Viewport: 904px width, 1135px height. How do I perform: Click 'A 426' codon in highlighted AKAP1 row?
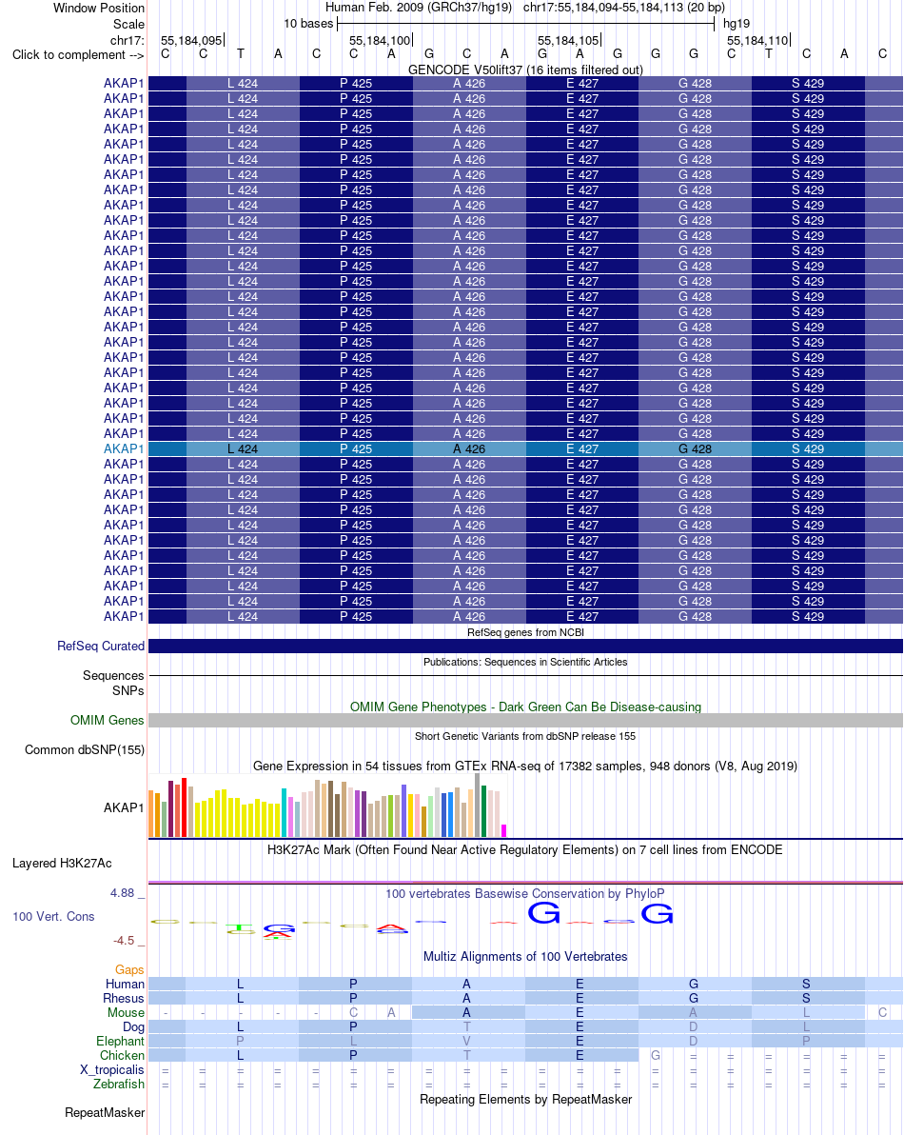pyautogui.click(x=469, y=448)
